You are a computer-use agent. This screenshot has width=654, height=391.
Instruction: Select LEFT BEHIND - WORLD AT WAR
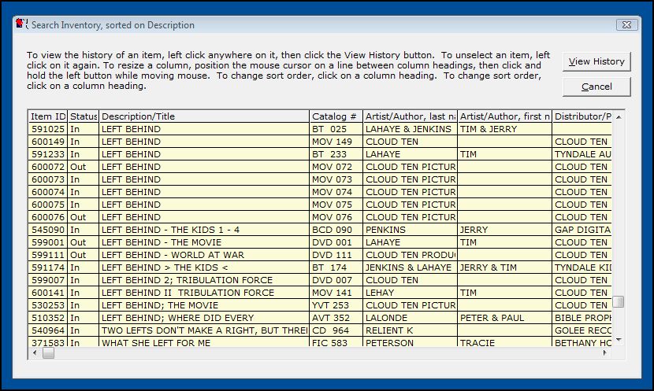(320, 255)
